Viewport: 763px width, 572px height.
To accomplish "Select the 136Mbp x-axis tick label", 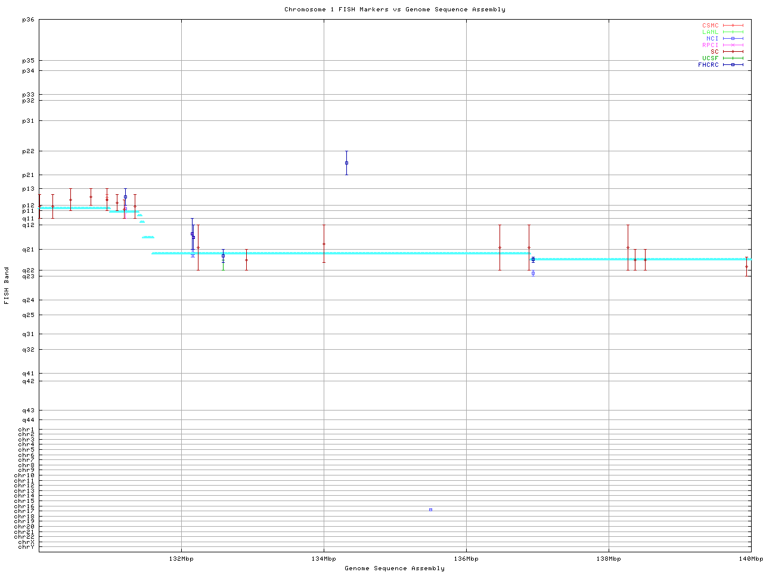I will click(x=466, y=559).
